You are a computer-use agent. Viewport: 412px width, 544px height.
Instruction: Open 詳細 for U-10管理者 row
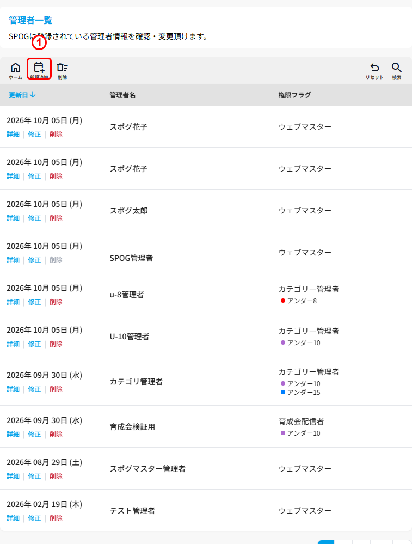click(x=13, y=344)
